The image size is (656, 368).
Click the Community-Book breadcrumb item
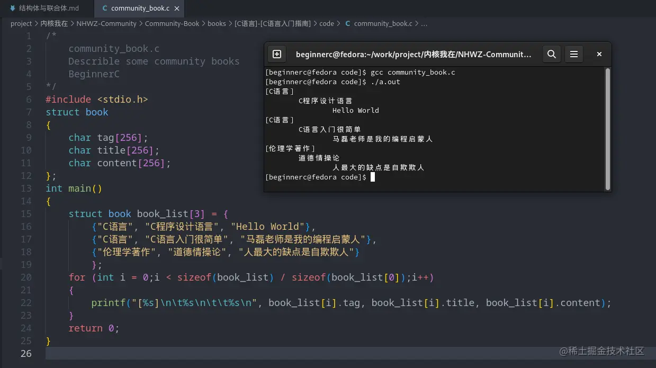(172, 23)
